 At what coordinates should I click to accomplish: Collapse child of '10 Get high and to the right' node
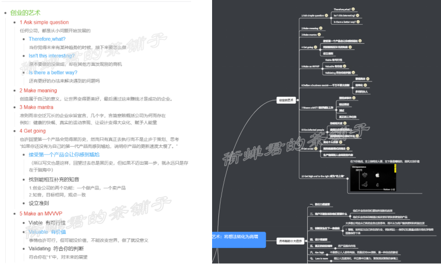click(347, 178)
